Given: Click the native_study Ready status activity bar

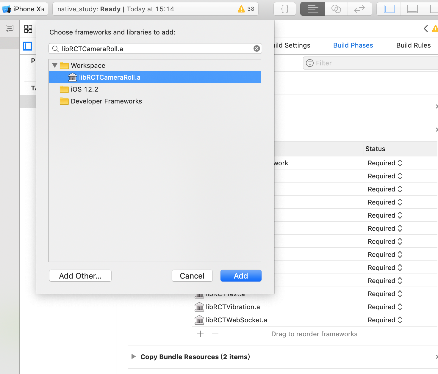Looking at the screenshot, I should pyautogui.click(x=155, y=9).
